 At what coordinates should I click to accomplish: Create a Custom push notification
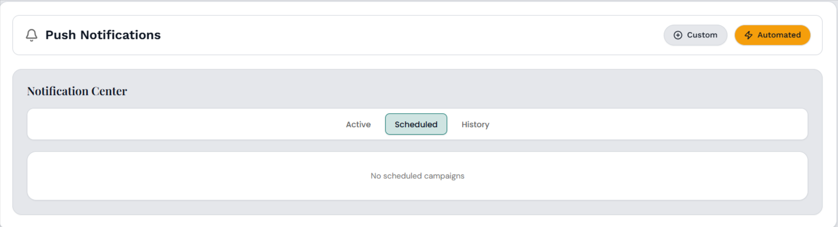[695, 35]
